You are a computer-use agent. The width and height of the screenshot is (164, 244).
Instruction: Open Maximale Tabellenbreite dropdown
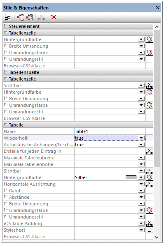[x=141, y=158]
